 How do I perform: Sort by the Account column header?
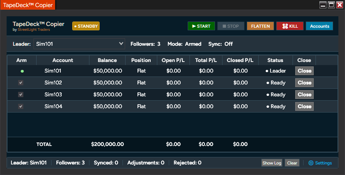point(63,60)
